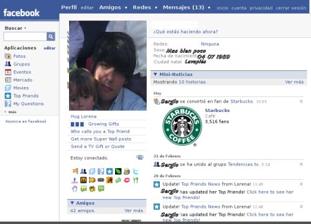311x224 pixels.
Task: Open 'Growing Gifts' link
Action: click(x=103, y=124)
